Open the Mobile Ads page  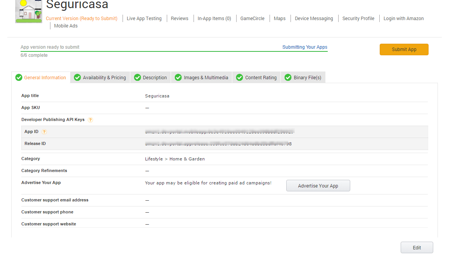coord(66,26)
